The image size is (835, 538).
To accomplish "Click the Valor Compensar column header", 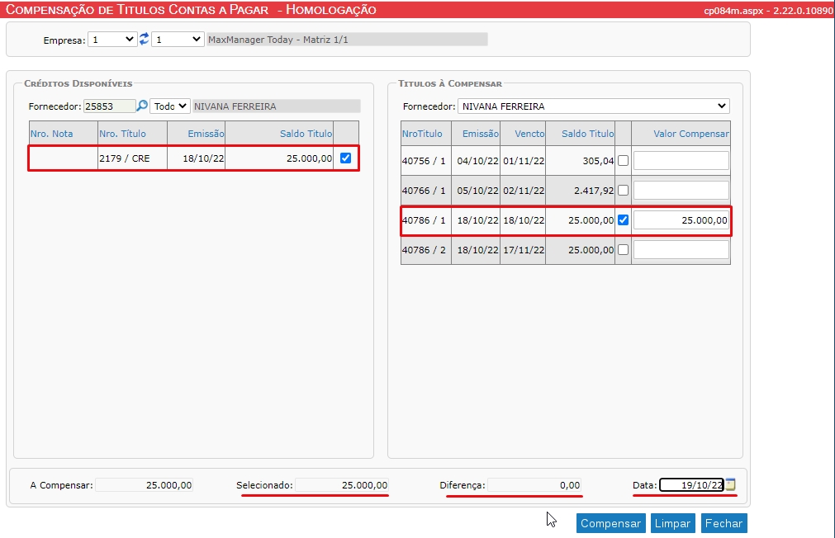I will pos(691,134).
